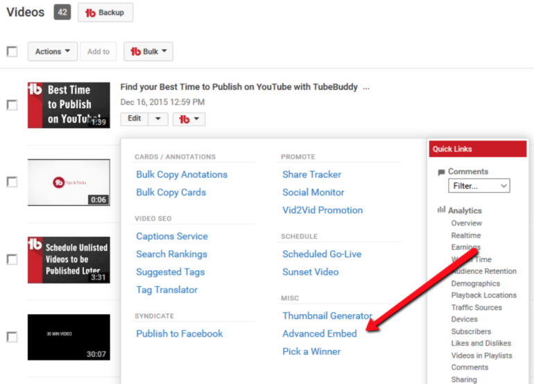
Task: Open Comments under Analytics
Action: point(470,367)
